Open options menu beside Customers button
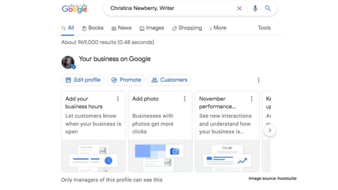Screen dimensions: 338x190 (x=259, y=80)
